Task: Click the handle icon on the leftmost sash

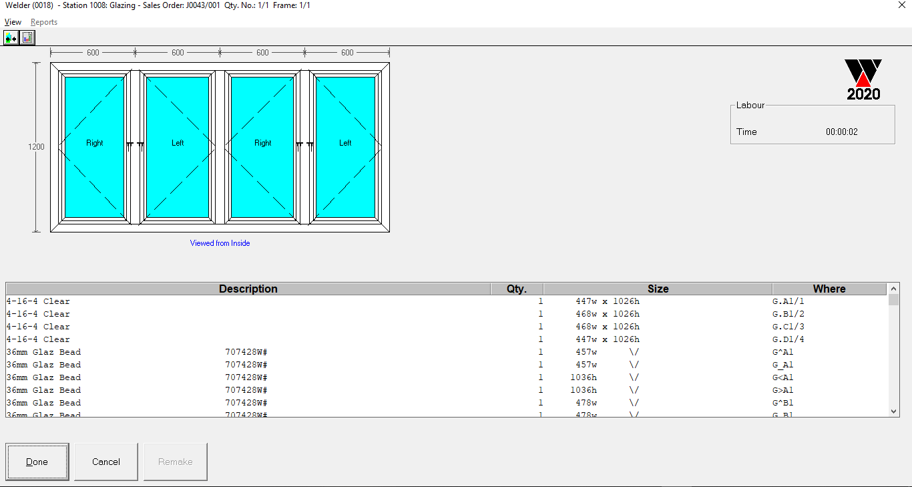Action: (130, 146)
